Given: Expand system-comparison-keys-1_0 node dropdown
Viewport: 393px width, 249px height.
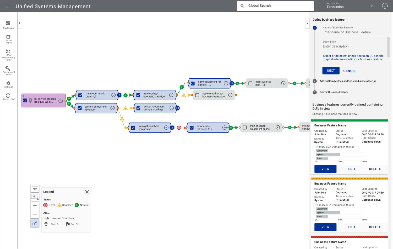Looking at the screenshot, I should click(x=112, y=108).
